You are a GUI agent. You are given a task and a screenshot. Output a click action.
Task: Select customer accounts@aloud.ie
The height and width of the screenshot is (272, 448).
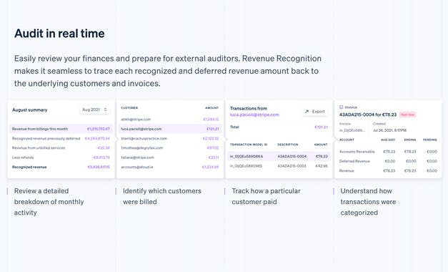pyautogui.click(x=170, y=167)
